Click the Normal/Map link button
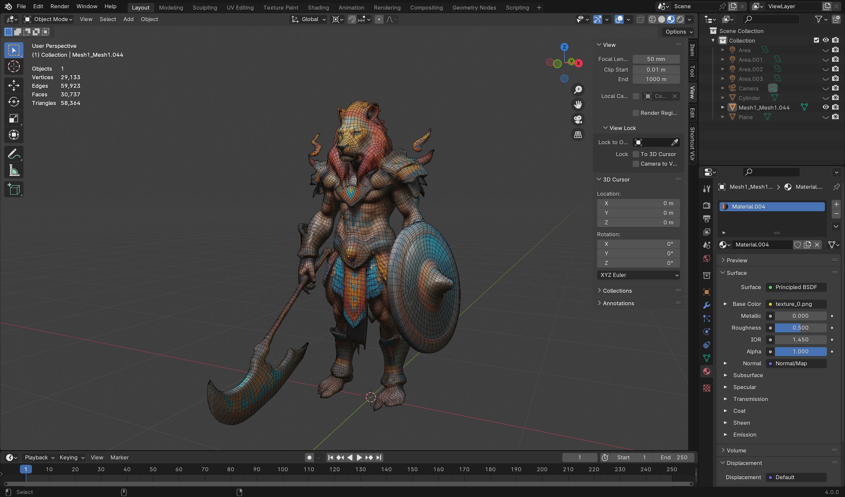845x497 pixels. pos(796,364)
